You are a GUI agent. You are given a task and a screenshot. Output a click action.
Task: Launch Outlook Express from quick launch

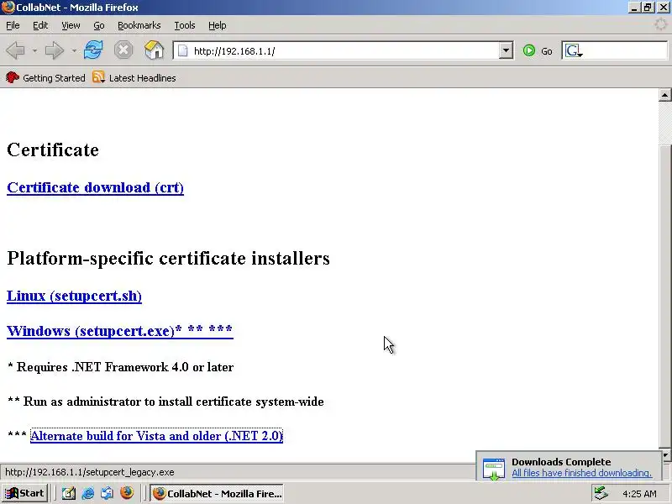pyautogui.click(x=108, y=494)
